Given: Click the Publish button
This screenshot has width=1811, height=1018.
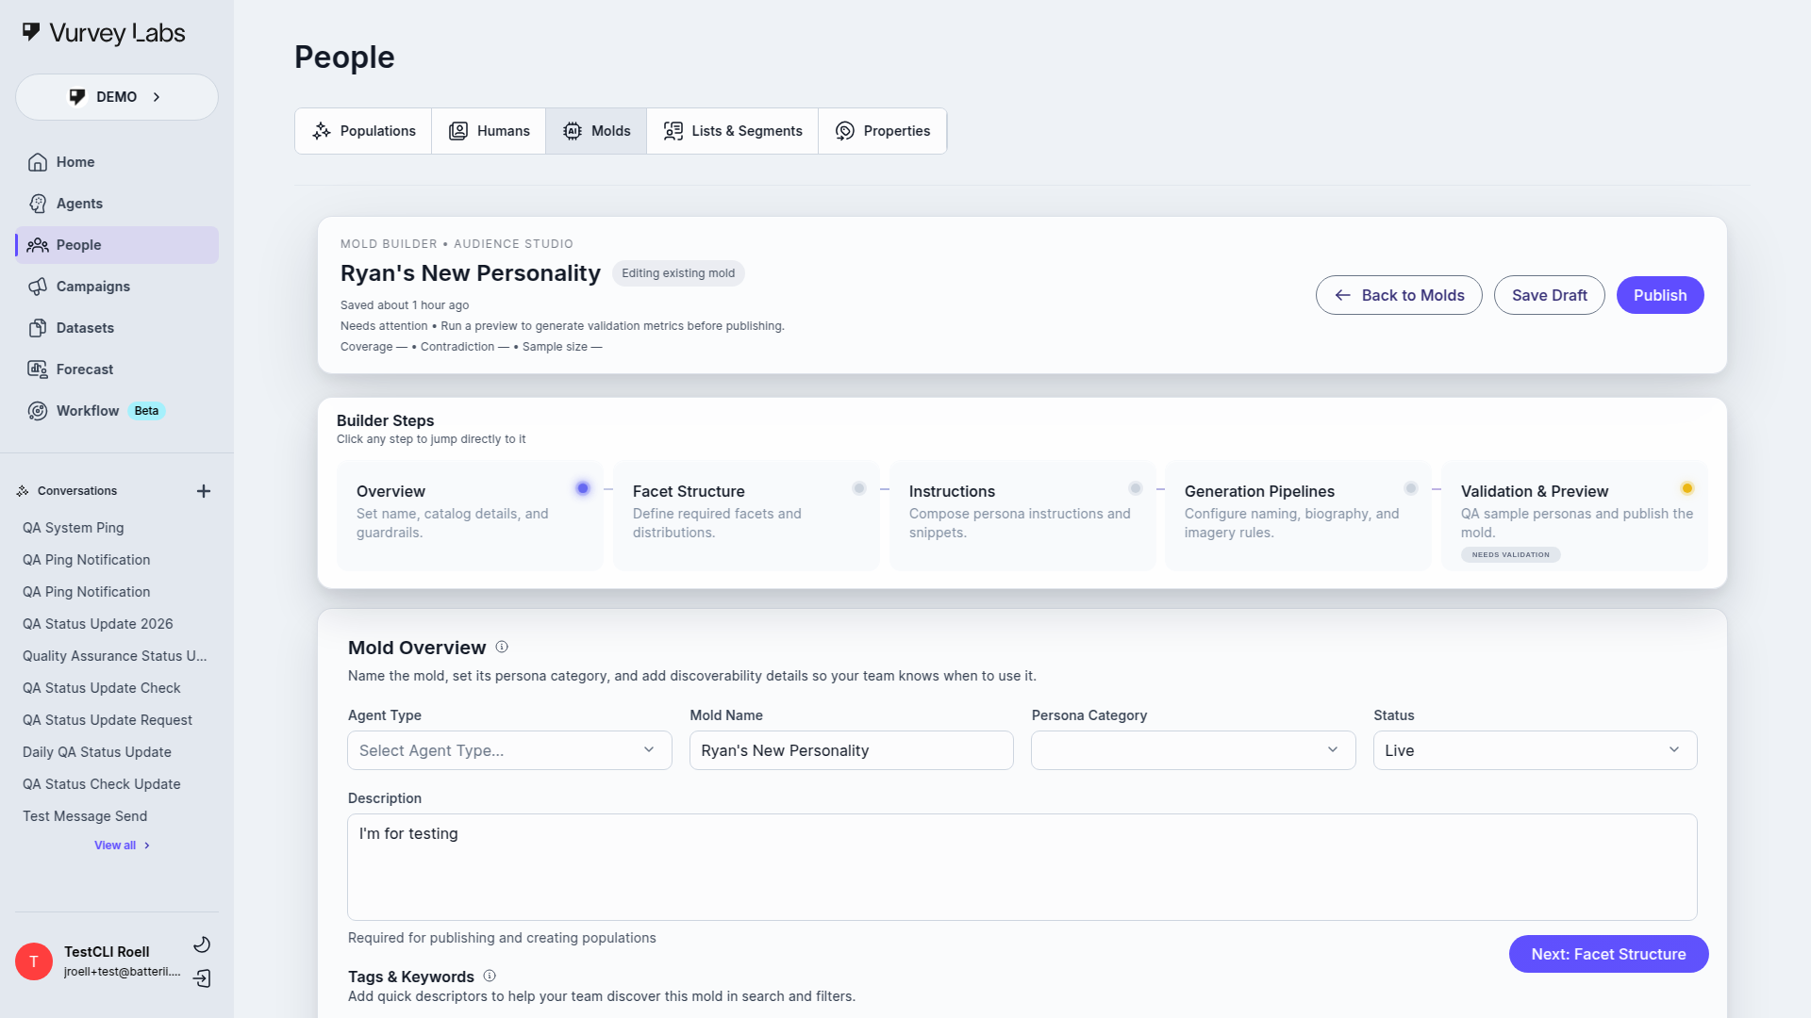Looking at the screenshot, I should coord(1659,295).
